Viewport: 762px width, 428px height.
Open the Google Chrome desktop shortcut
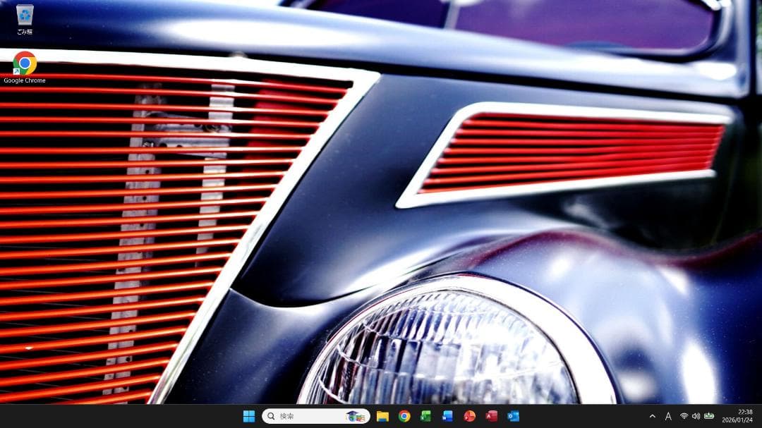23,62
